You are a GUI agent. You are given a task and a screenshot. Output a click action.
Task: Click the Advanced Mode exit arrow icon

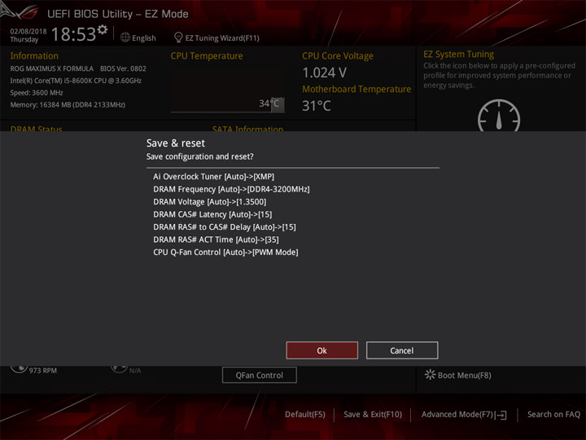[x=502, y=415]
